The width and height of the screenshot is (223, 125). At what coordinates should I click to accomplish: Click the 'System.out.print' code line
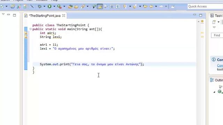pyautogui.click(x=92, y=64)
